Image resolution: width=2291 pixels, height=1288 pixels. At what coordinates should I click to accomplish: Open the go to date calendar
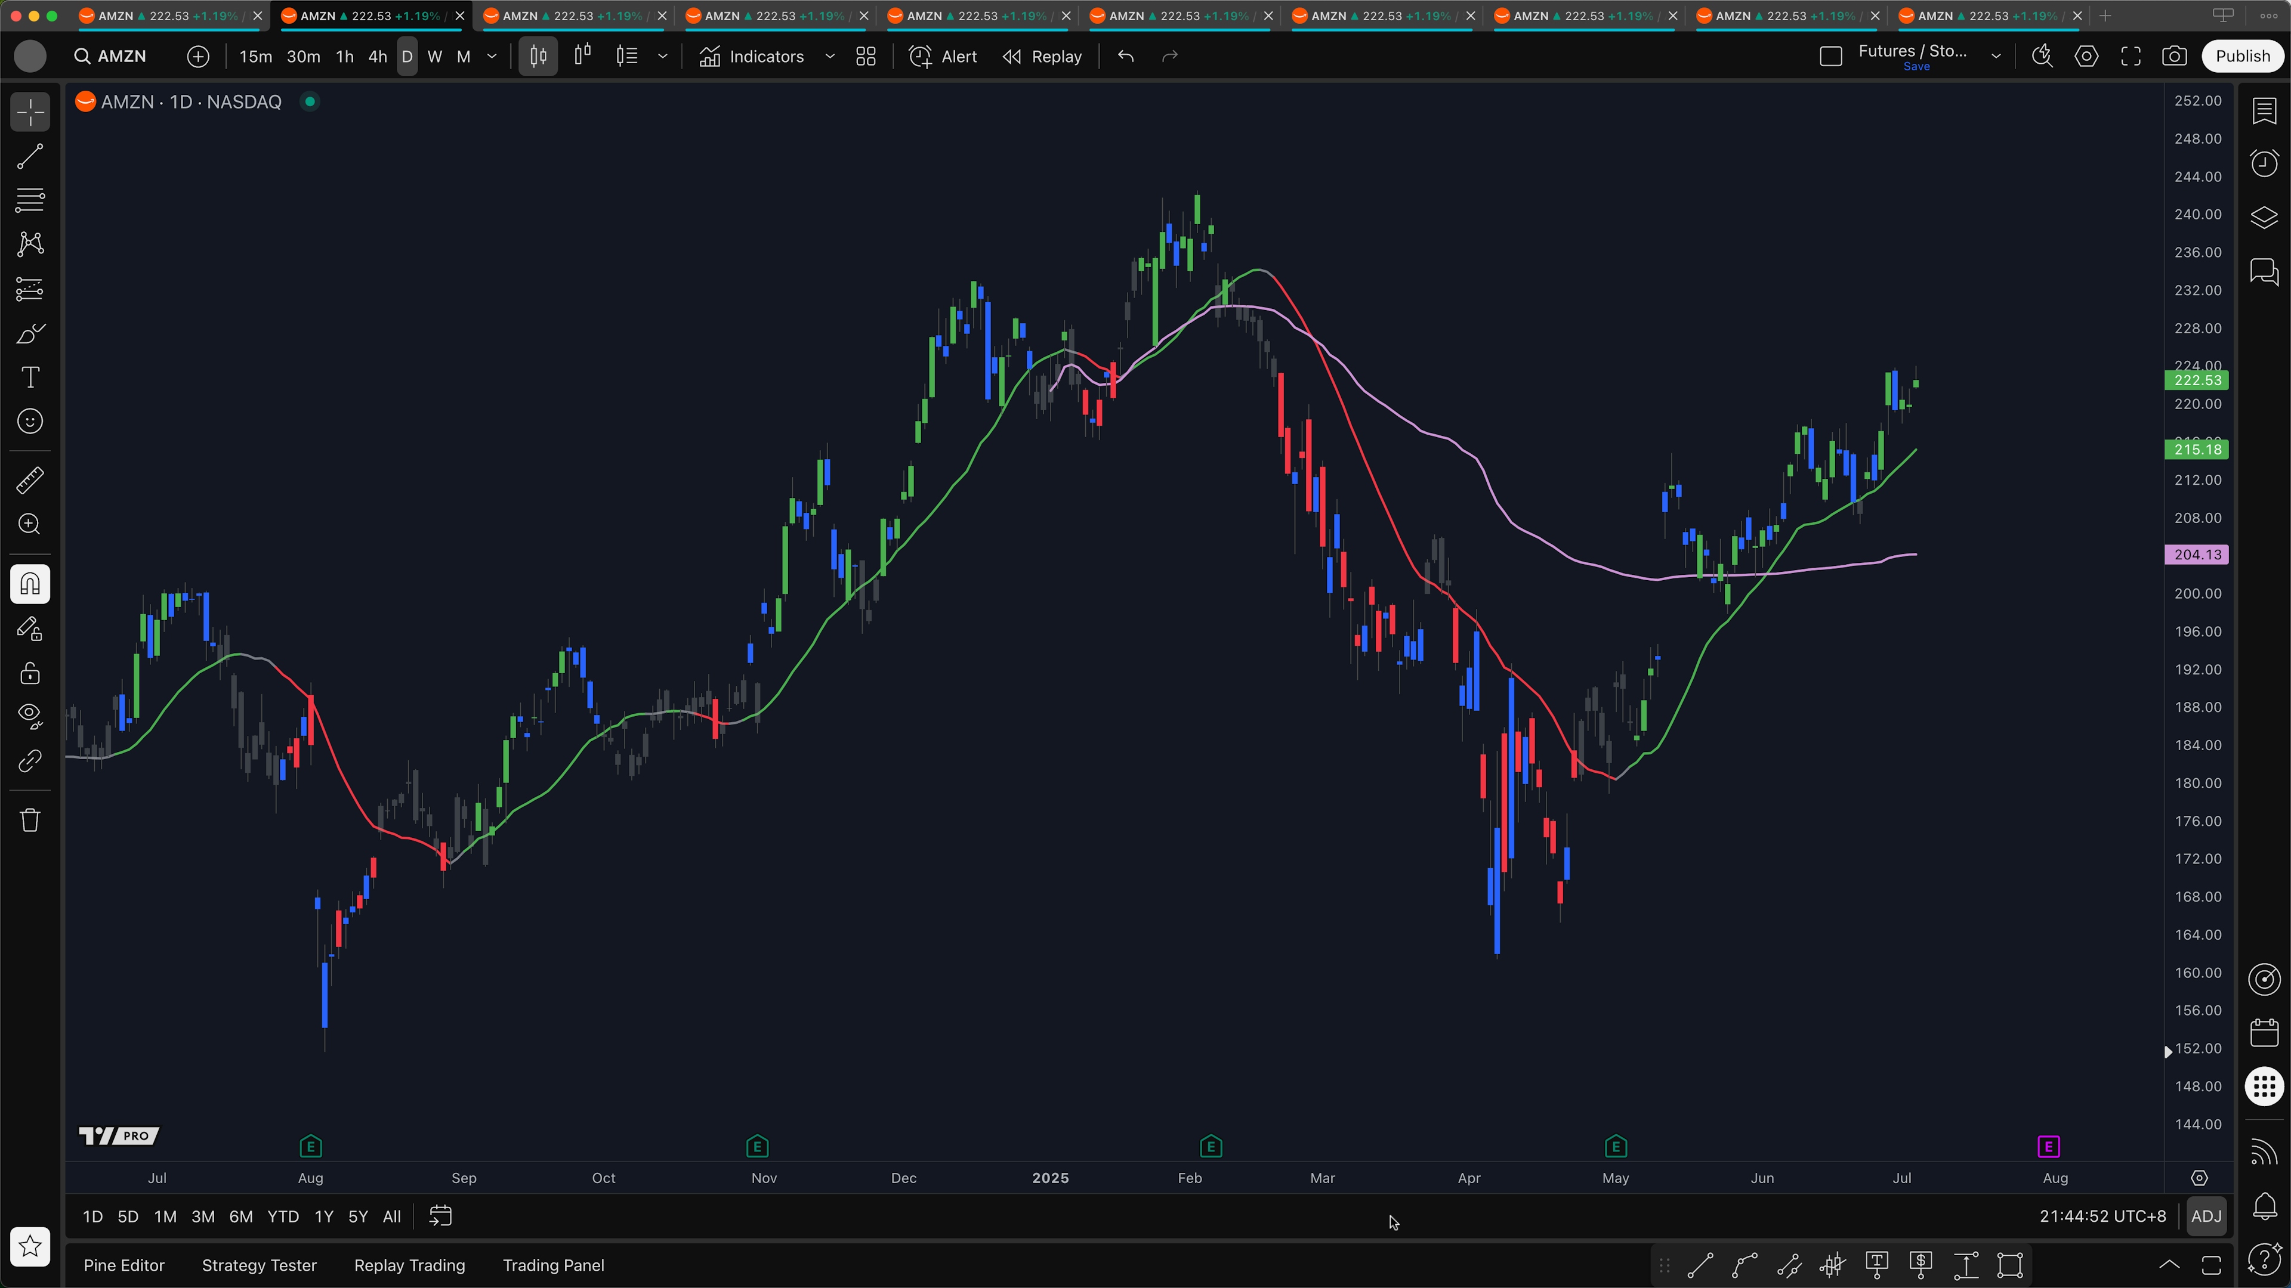(440, 1216)
